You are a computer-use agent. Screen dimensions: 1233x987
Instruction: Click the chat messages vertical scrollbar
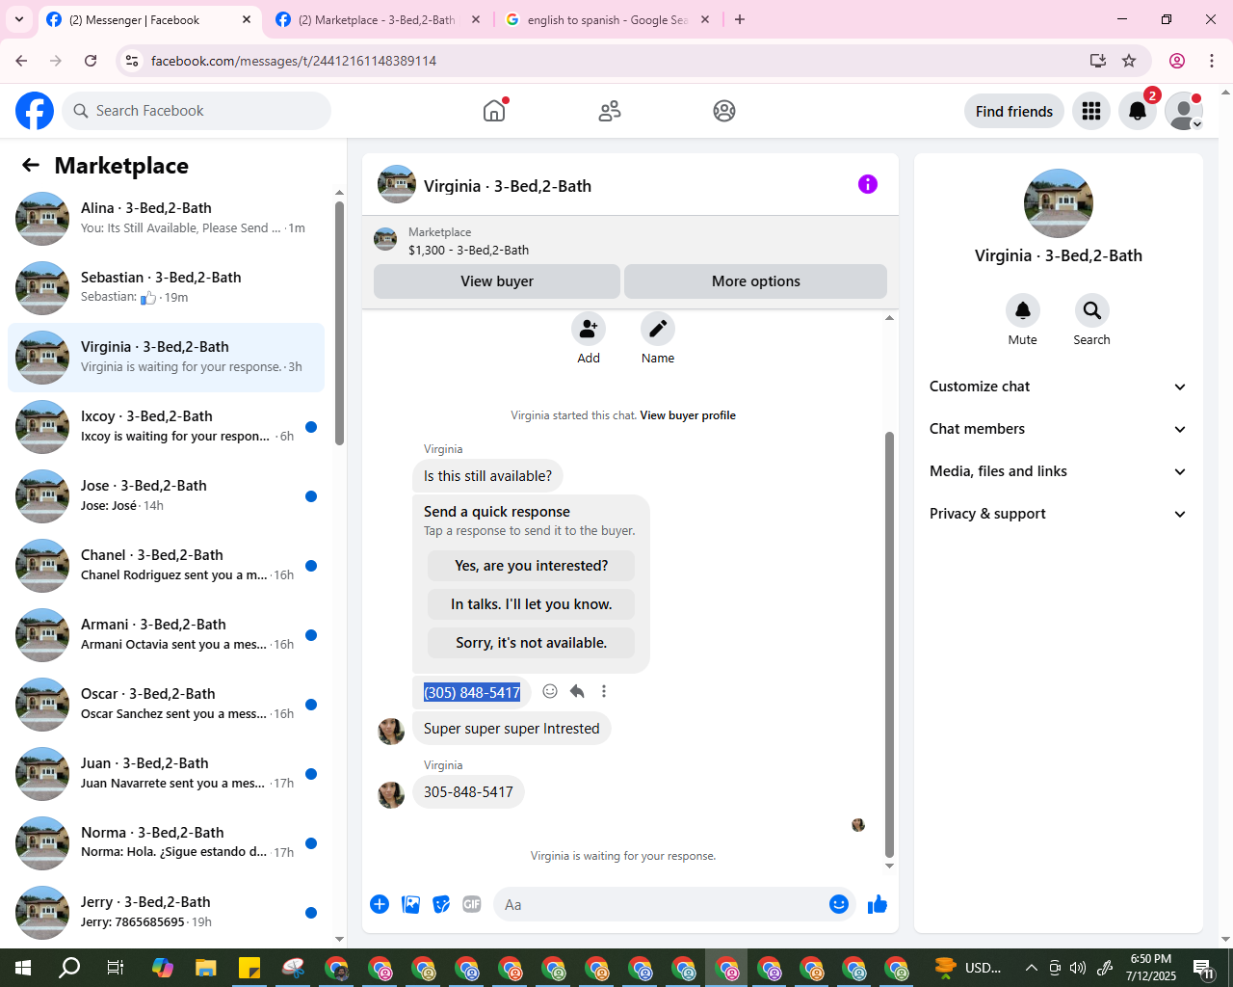click(889, 645)
